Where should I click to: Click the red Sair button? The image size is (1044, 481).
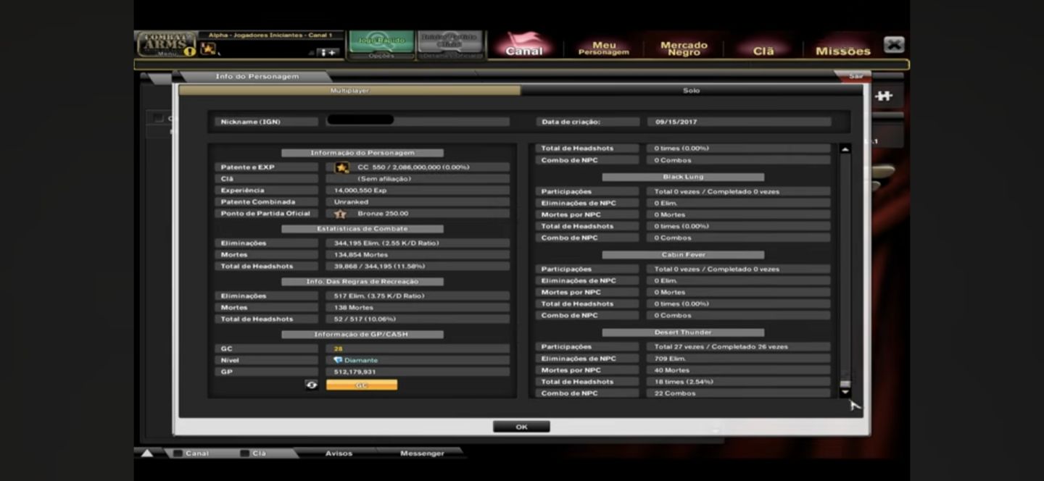point(856,76)
